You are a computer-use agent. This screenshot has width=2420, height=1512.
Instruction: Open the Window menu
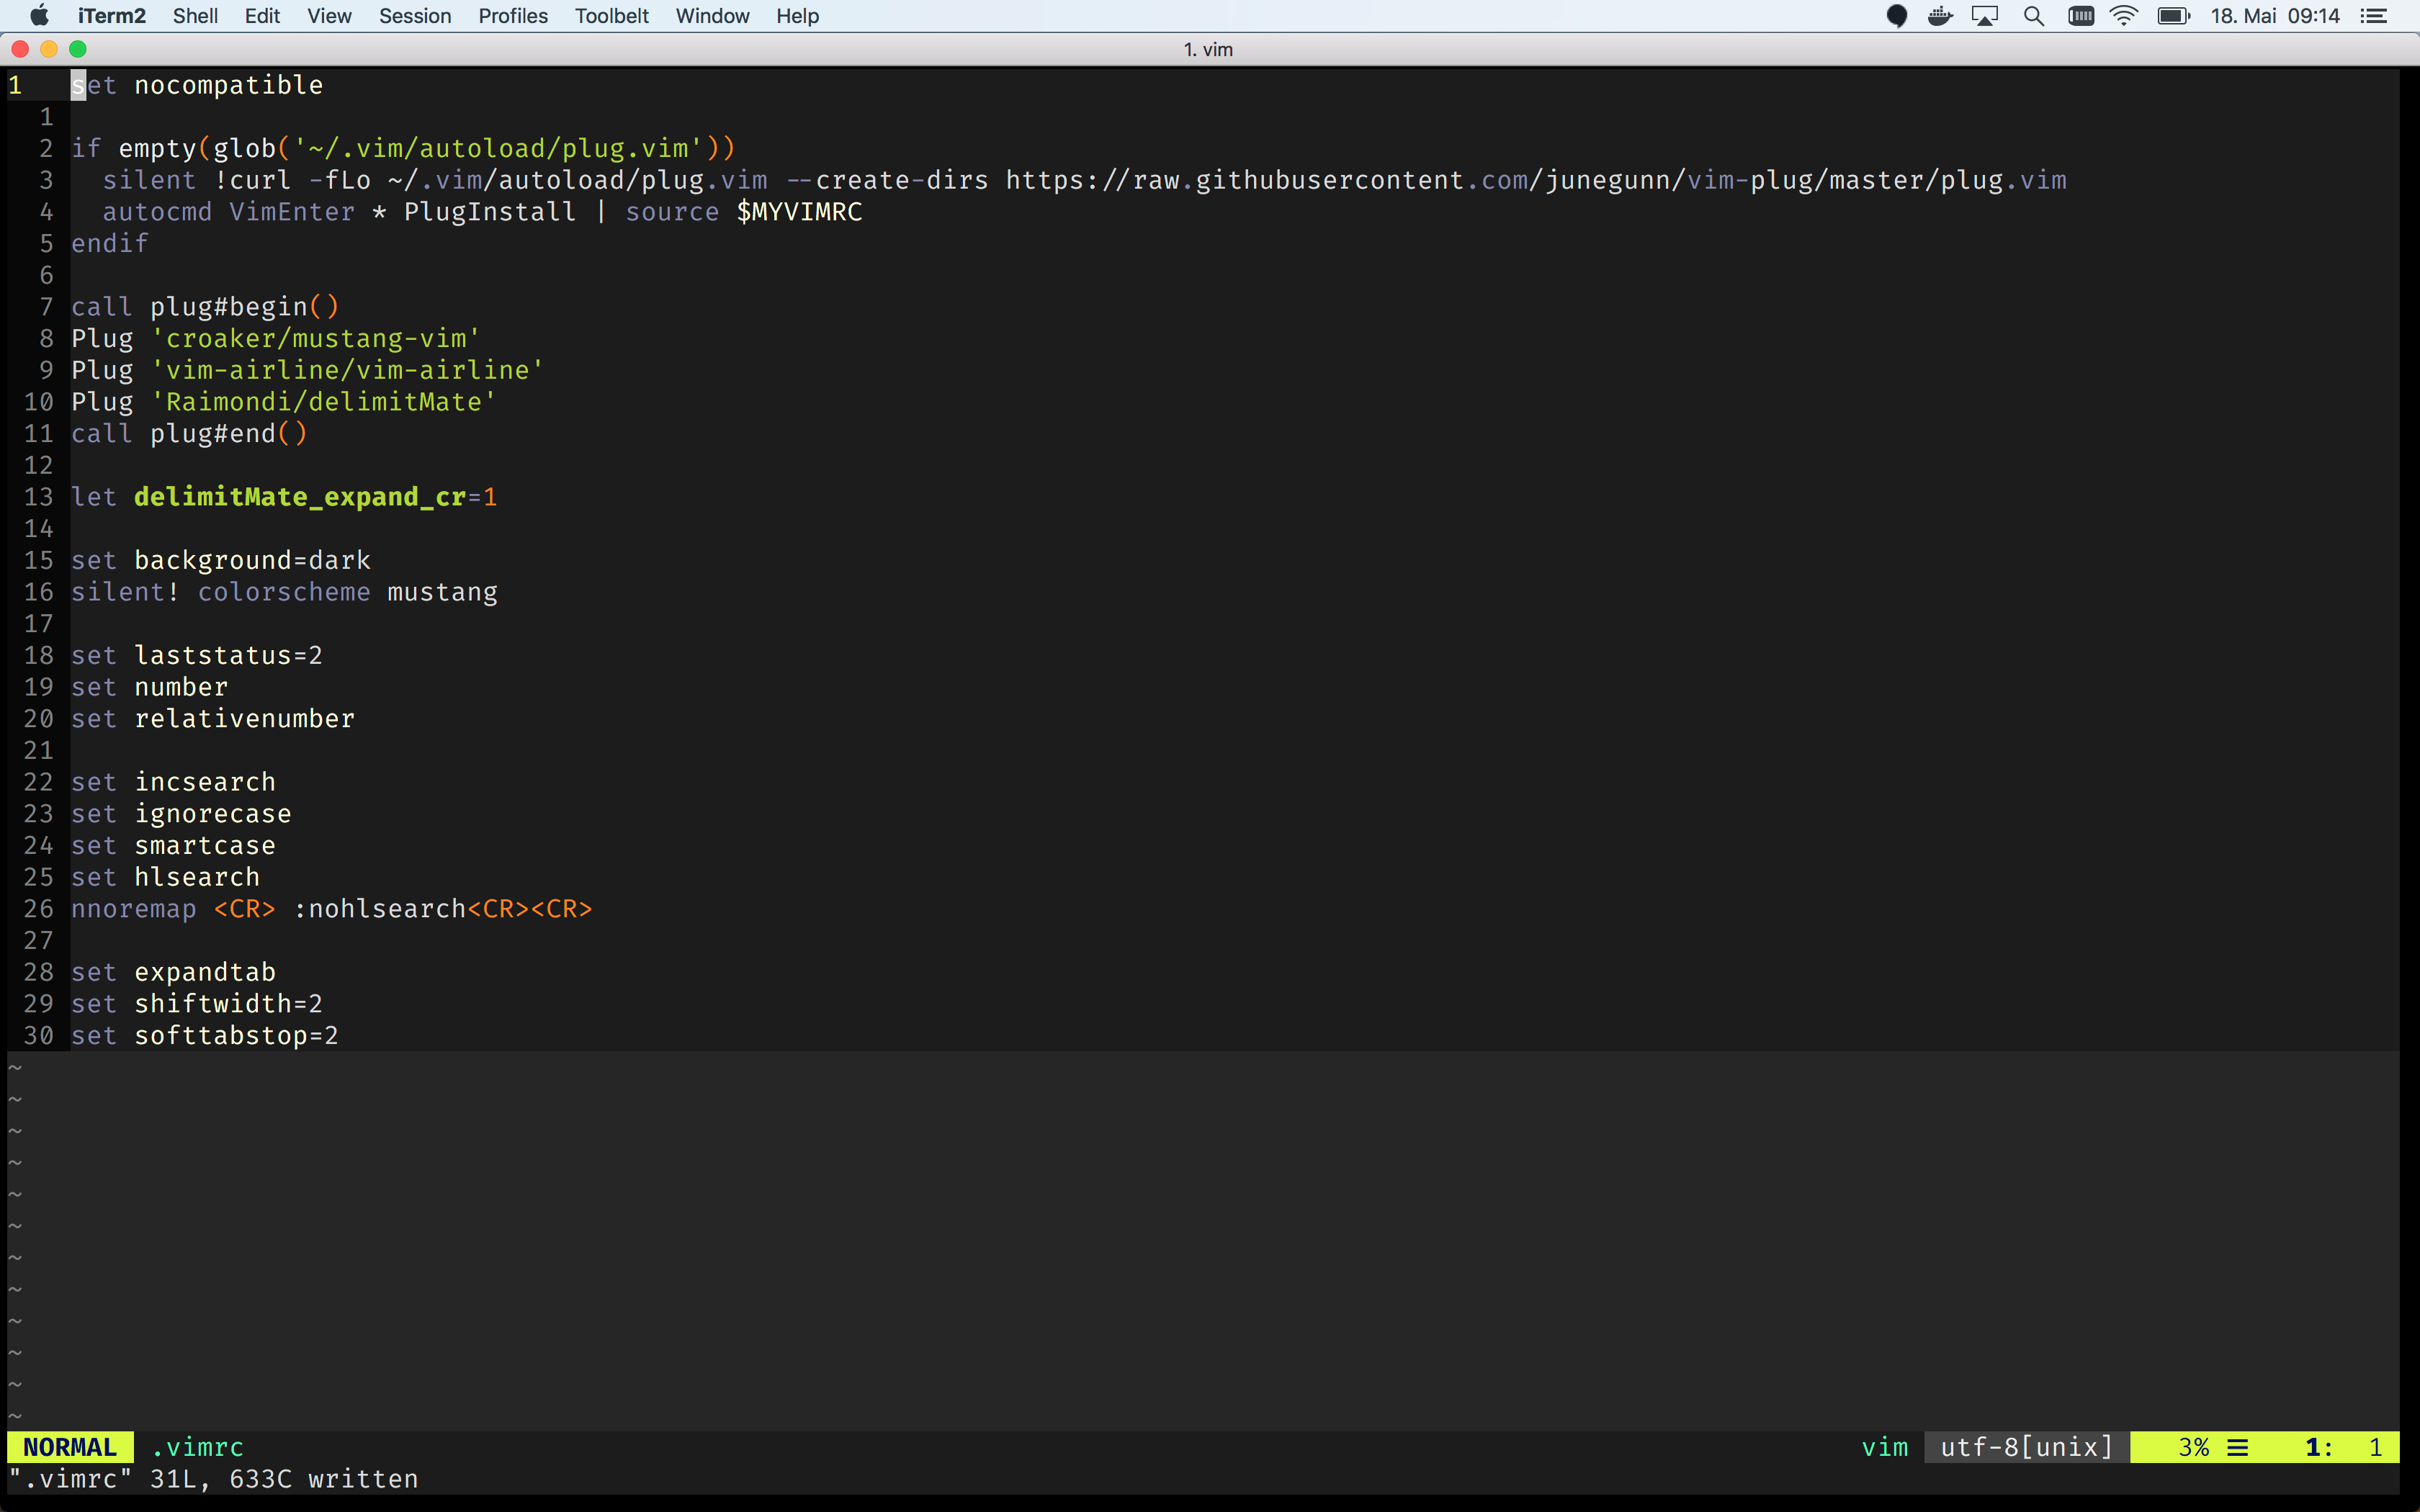tap(712, 16)
